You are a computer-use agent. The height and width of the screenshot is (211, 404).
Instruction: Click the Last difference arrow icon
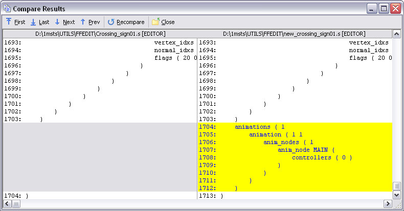point(33,22)
